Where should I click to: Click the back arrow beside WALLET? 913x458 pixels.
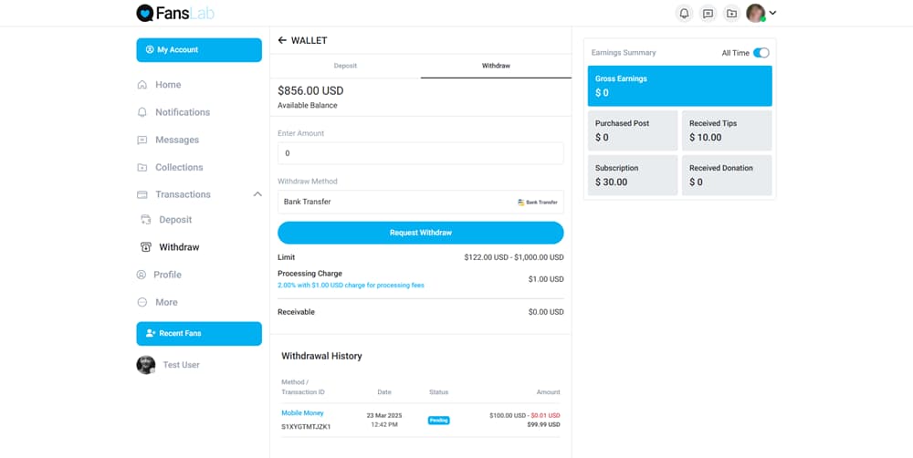[x=282, y=40]
